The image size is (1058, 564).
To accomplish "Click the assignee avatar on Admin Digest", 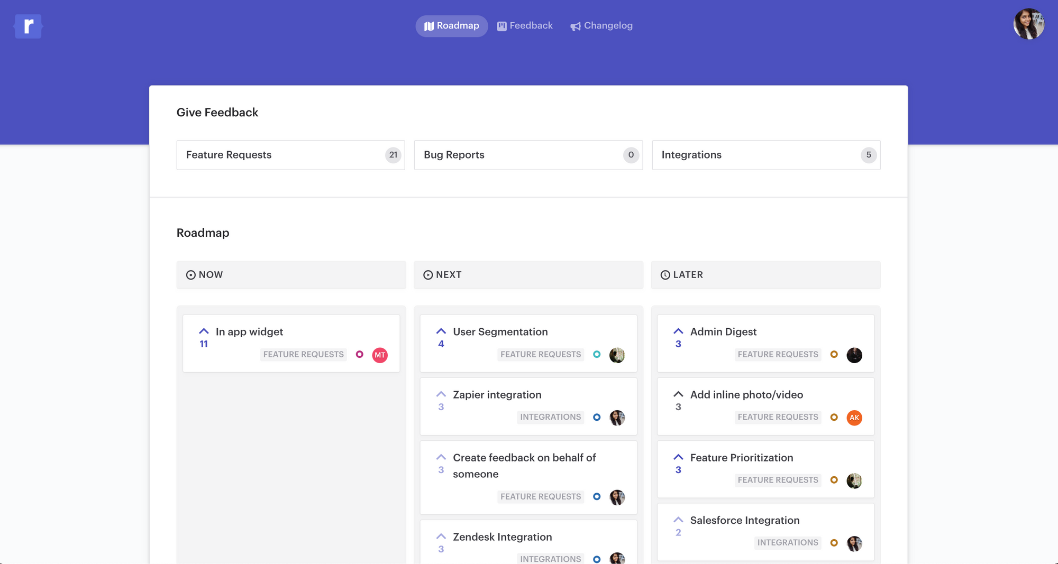I will (x=854, y=355).
